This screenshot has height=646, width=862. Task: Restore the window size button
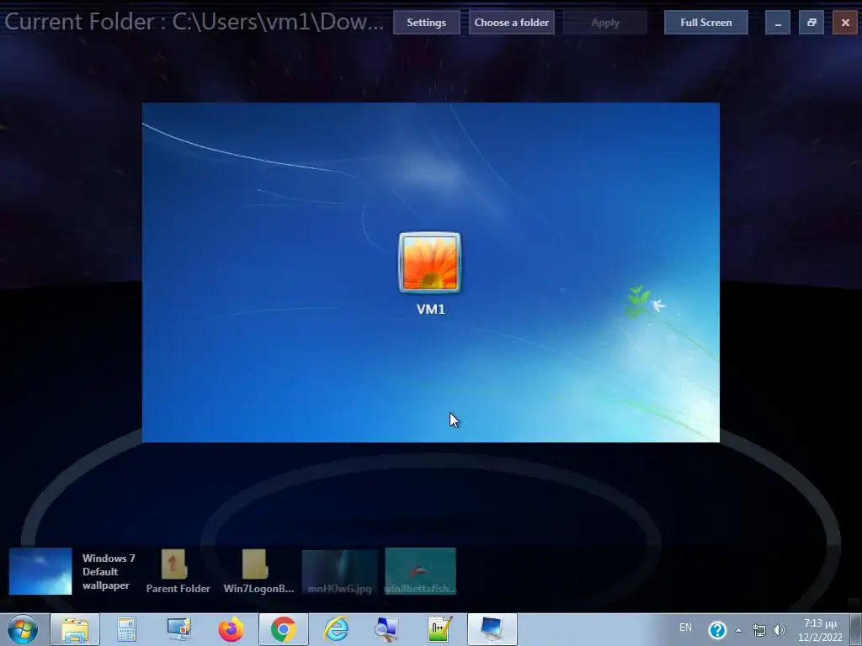[811, 23]
